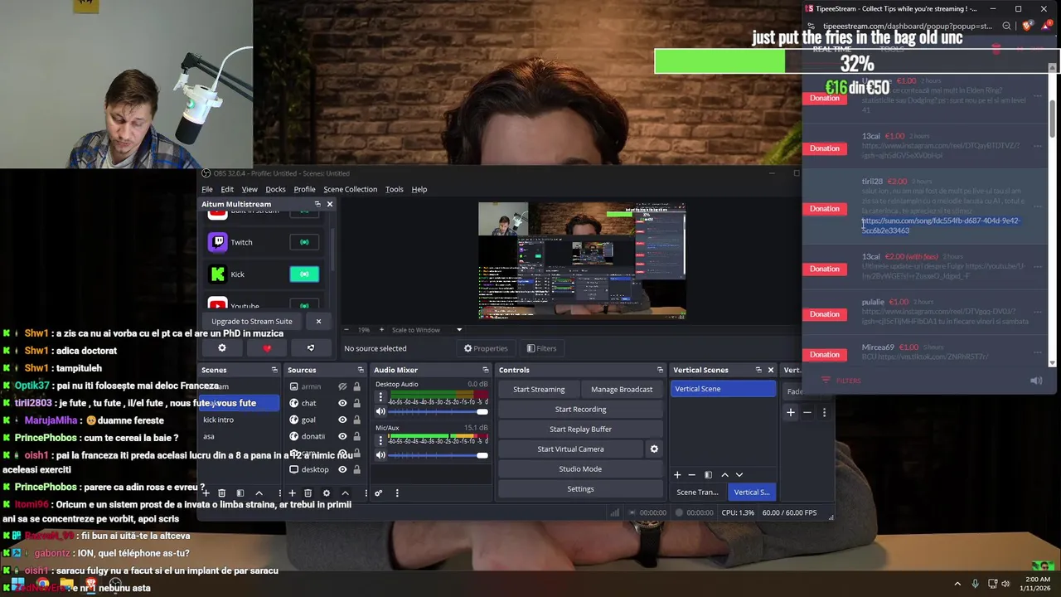Open virtual camera settings gear
The height and width of the screenshot is (597, 1061).
click(654, 449)
